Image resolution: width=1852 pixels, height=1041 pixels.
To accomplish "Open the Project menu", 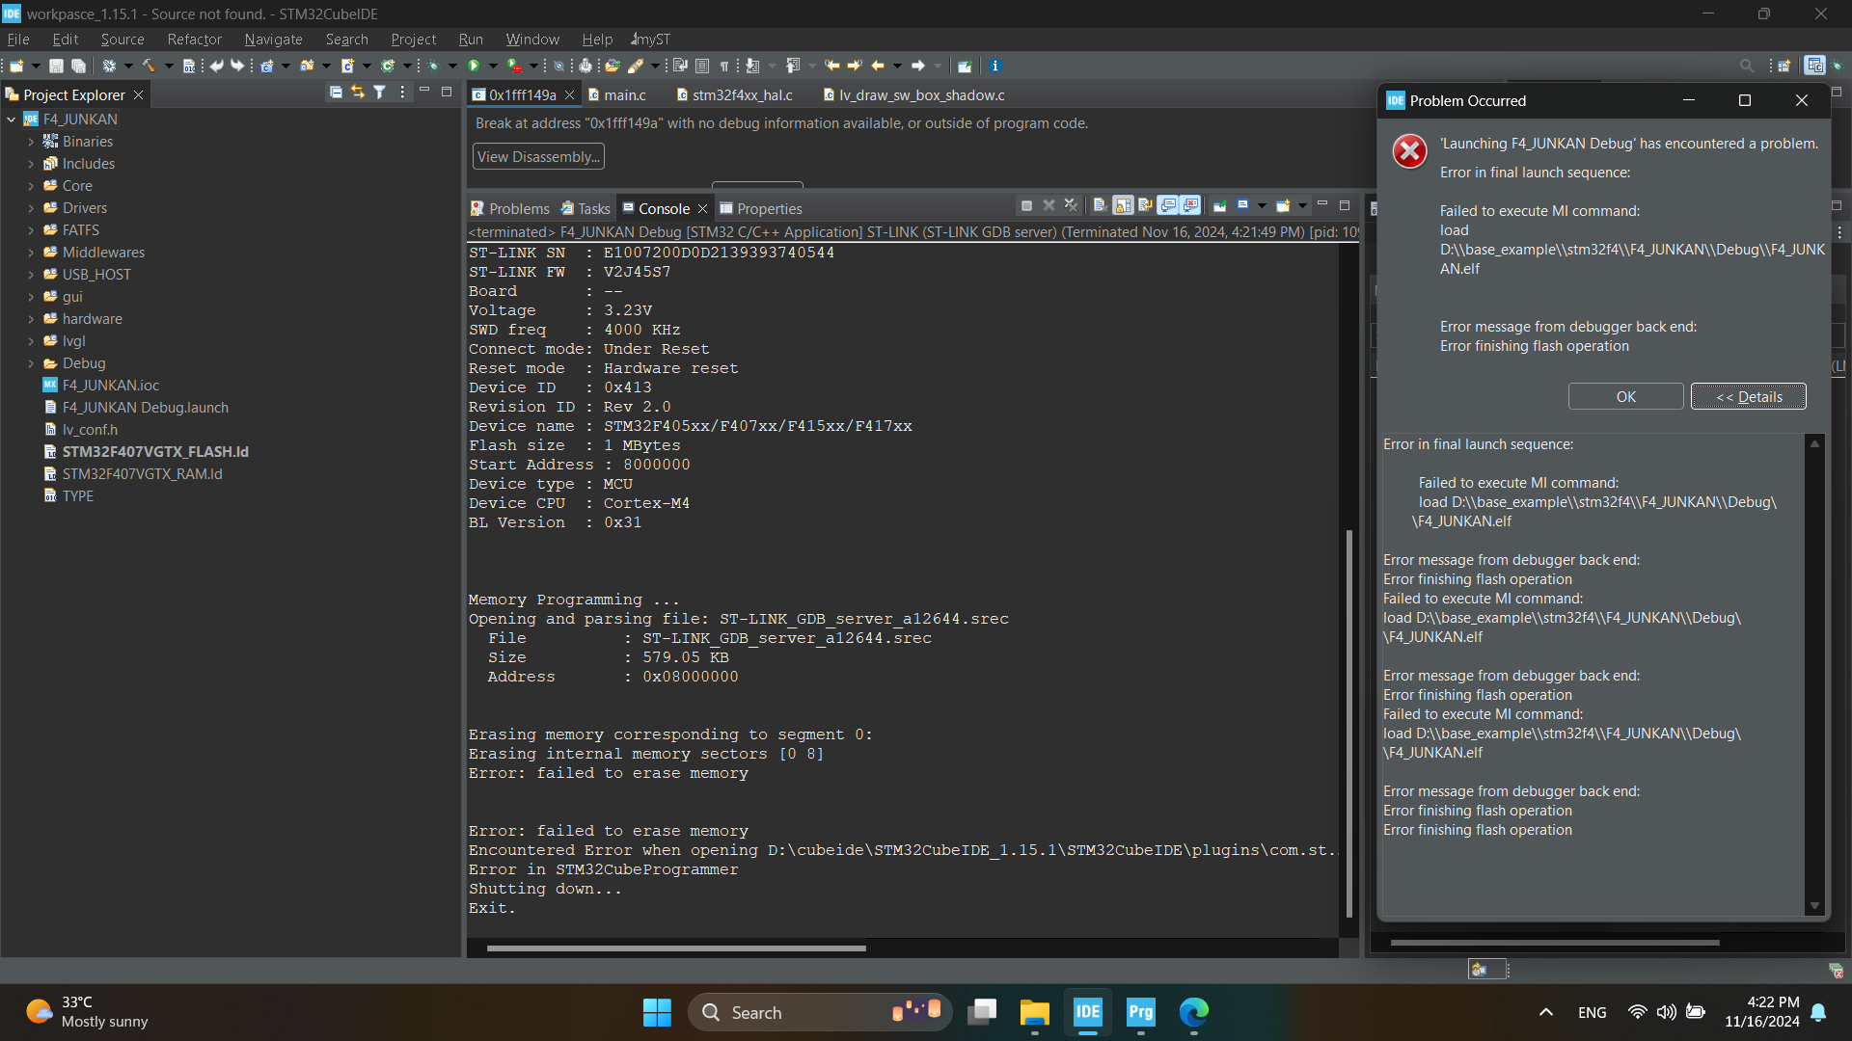I will pyautogui.click(x=413, y=40).
